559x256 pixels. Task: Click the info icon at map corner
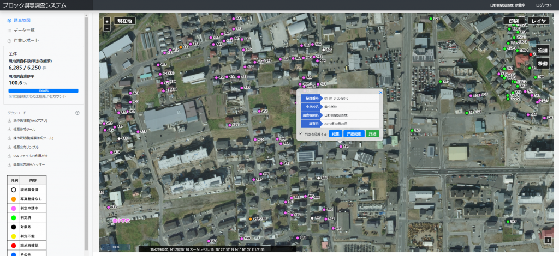pyautogui.click(x=547, y=240)
